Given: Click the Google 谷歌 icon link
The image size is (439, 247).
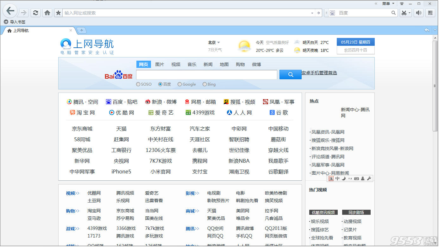Looking at the screenshot, I should click(x=272, y=112).
